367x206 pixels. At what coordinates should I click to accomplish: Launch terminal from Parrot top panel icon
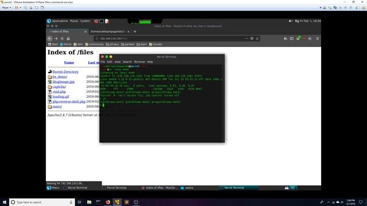(101, 21)
